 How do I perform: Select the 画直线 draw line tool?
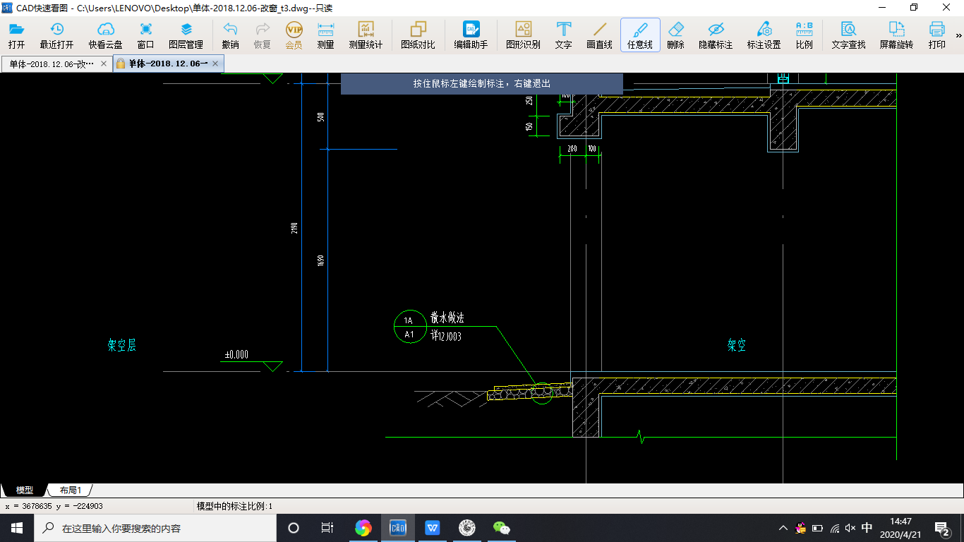click(x=599, y=35)
